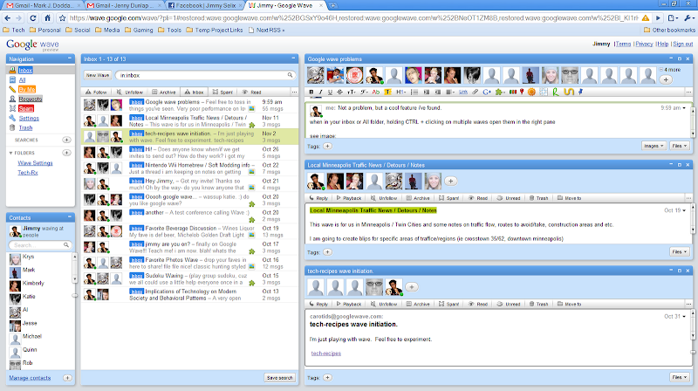
Task: Open the Sudoku Waving wave in inbox
Action: click(x=189, y=278)
